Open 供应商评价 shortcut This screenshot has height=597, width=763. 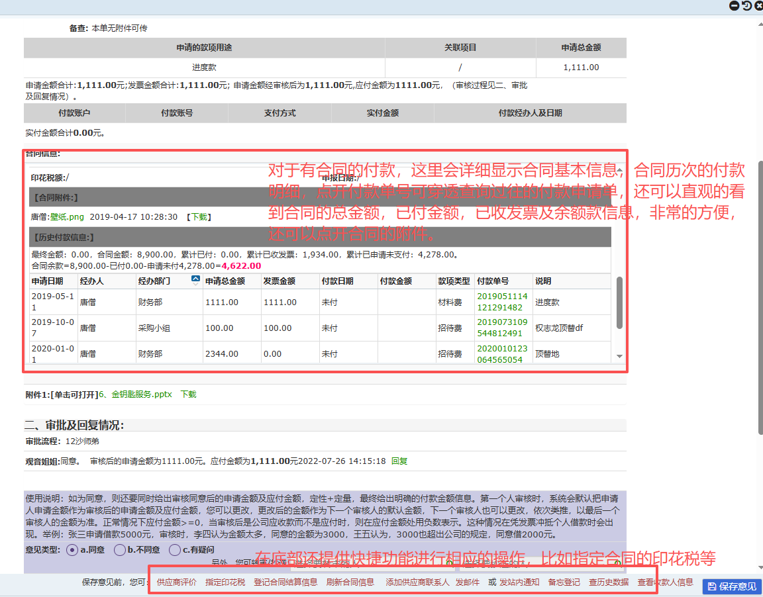pos(176,582)
